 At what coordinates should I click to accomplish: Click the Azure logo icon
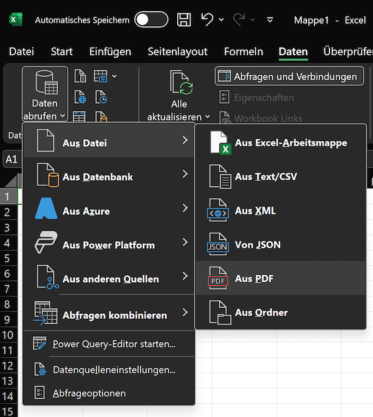click(46, 209)
